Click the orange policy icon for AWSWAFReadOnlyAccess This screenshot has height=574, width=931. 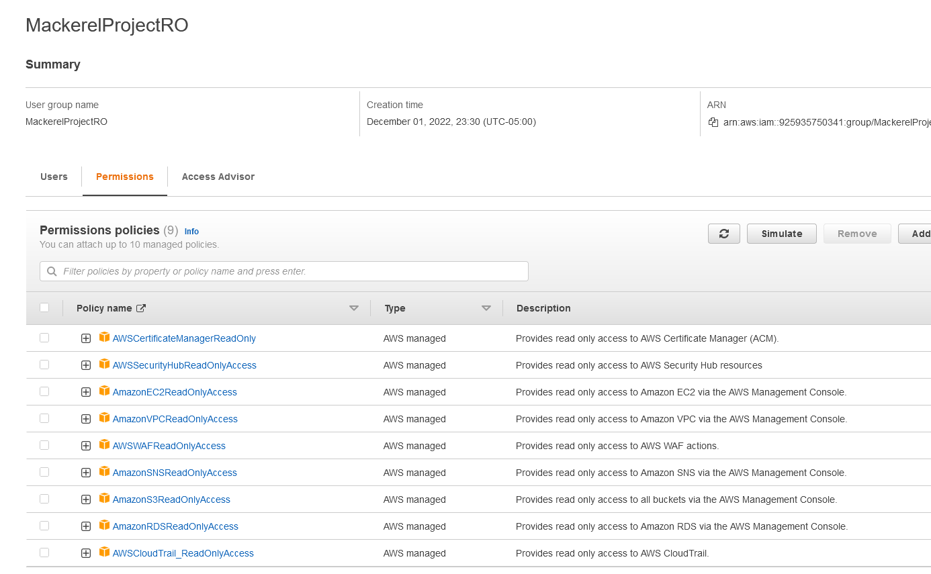click(104, 444)
